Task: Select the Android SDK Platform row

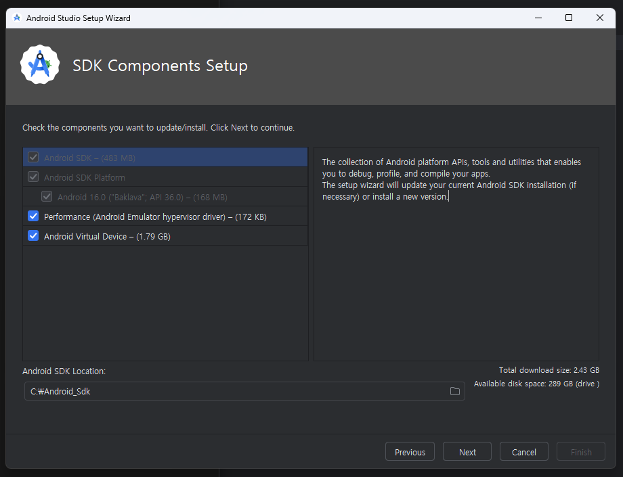Action: [x=165, y=177]
